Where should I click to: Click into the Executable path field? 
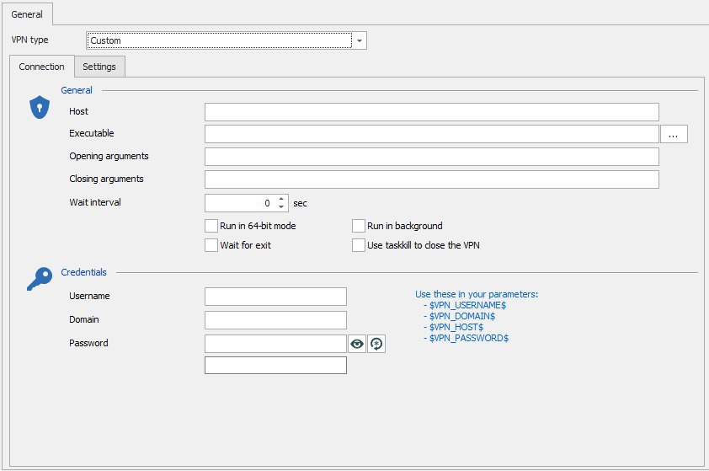(x=431, y=134)
